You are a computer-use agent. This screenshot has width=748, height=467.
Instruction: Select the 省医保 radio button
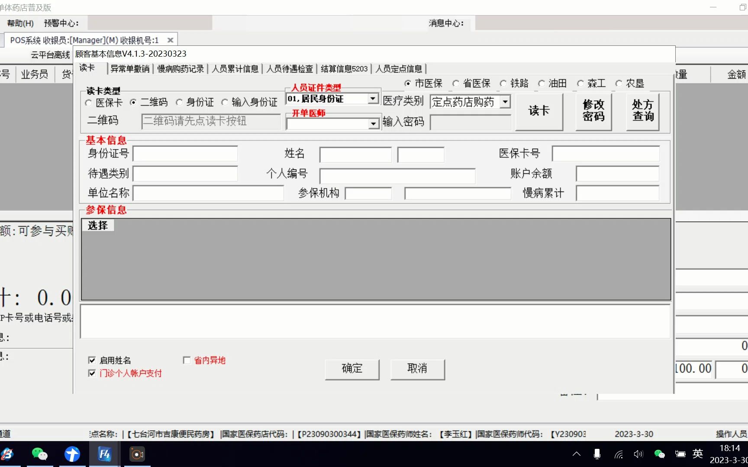[456, 83]
